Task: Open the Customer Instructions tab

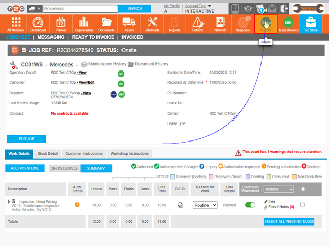Action: [x=84, y=154]
